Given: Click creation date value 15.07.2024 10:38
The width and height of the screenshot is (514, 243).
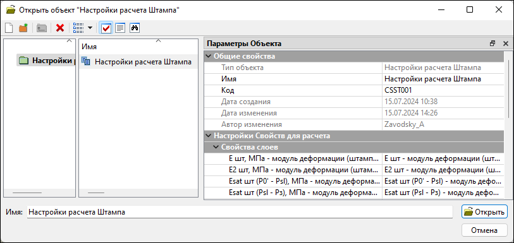Looking at the screenshot, I should [411, 102].
